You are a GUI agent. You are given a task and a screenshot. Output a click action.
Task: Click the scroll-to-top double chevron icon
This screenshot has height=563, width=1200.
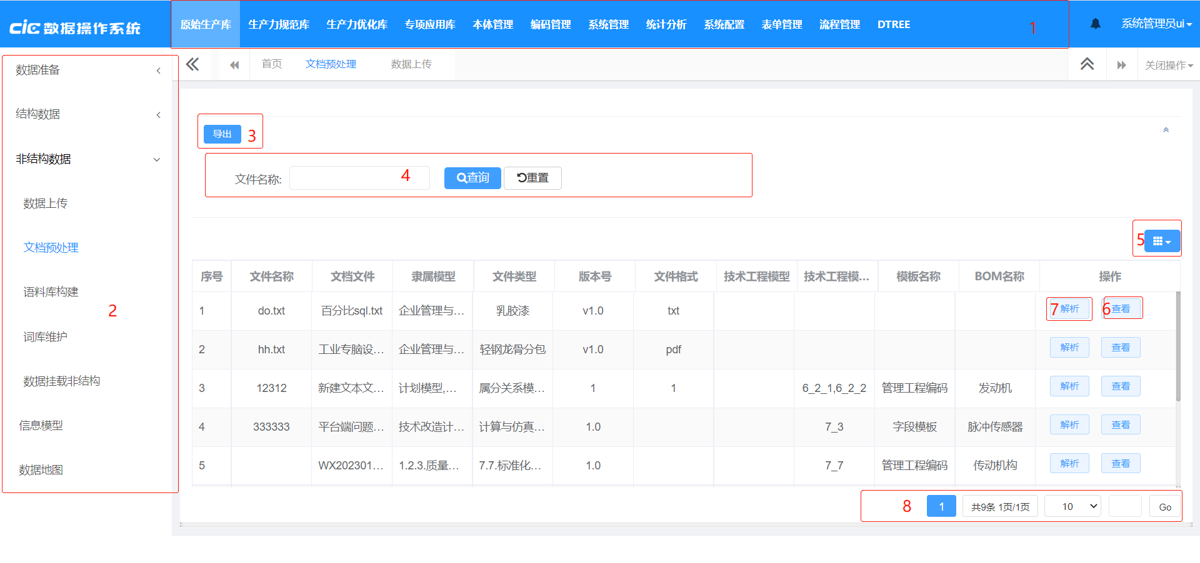point(1087,64)
